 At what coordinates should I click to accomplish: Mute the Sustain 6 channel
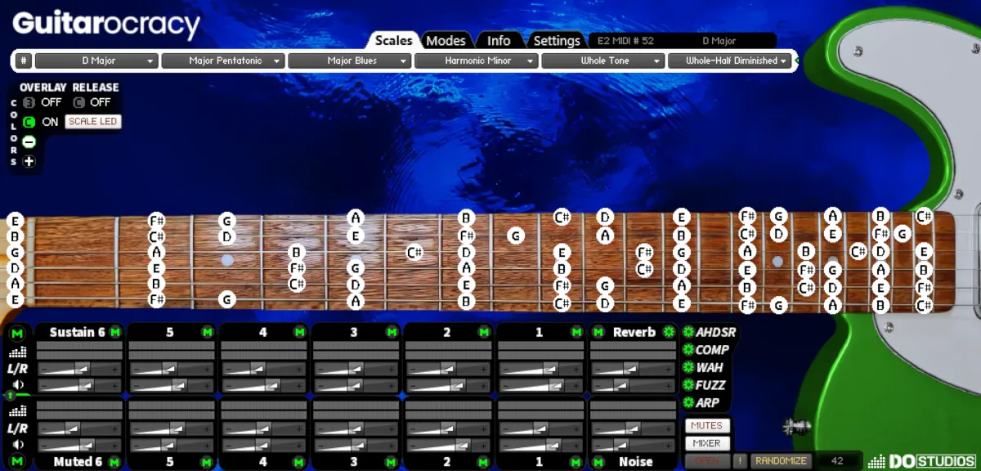point(114,332)
